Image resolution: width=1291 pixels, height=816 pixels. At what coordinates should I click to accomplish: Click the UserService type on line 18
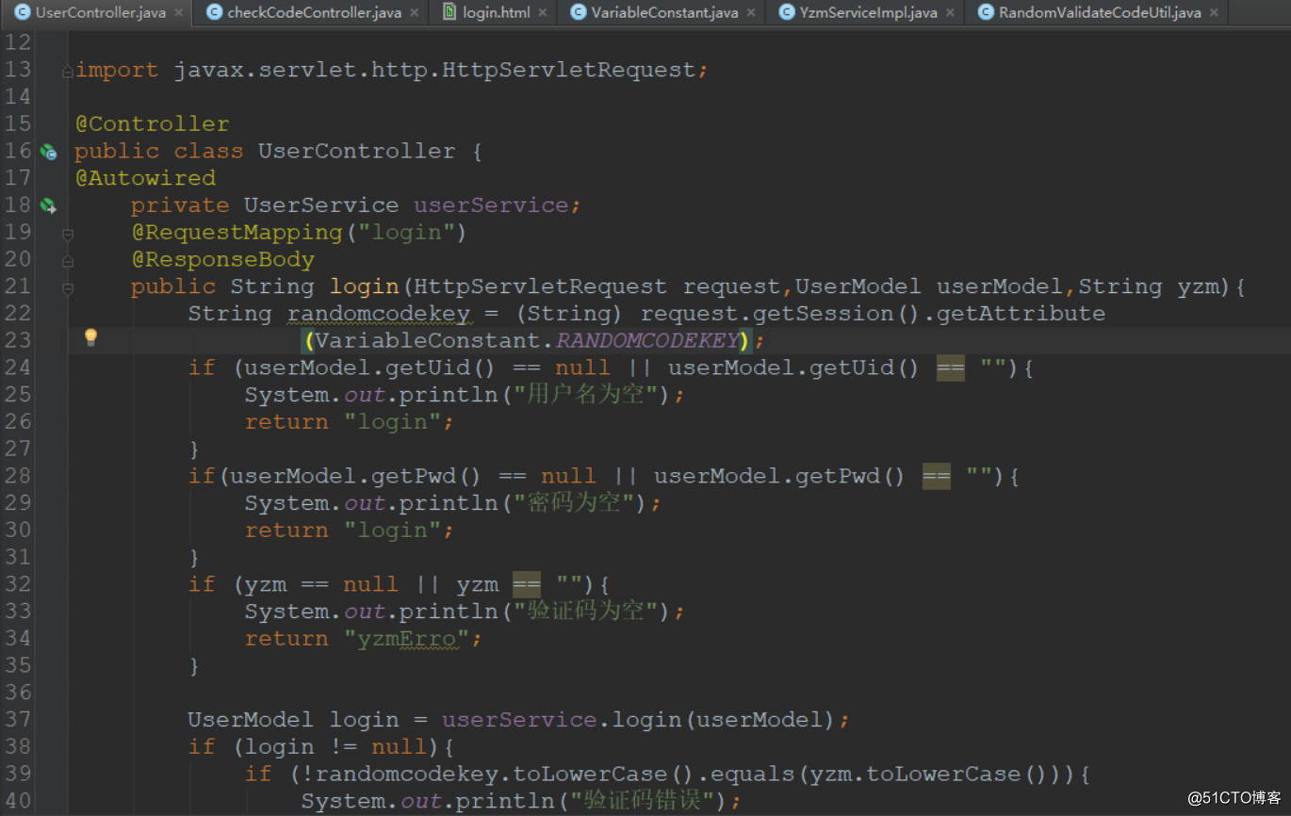[x=320, y=205]
